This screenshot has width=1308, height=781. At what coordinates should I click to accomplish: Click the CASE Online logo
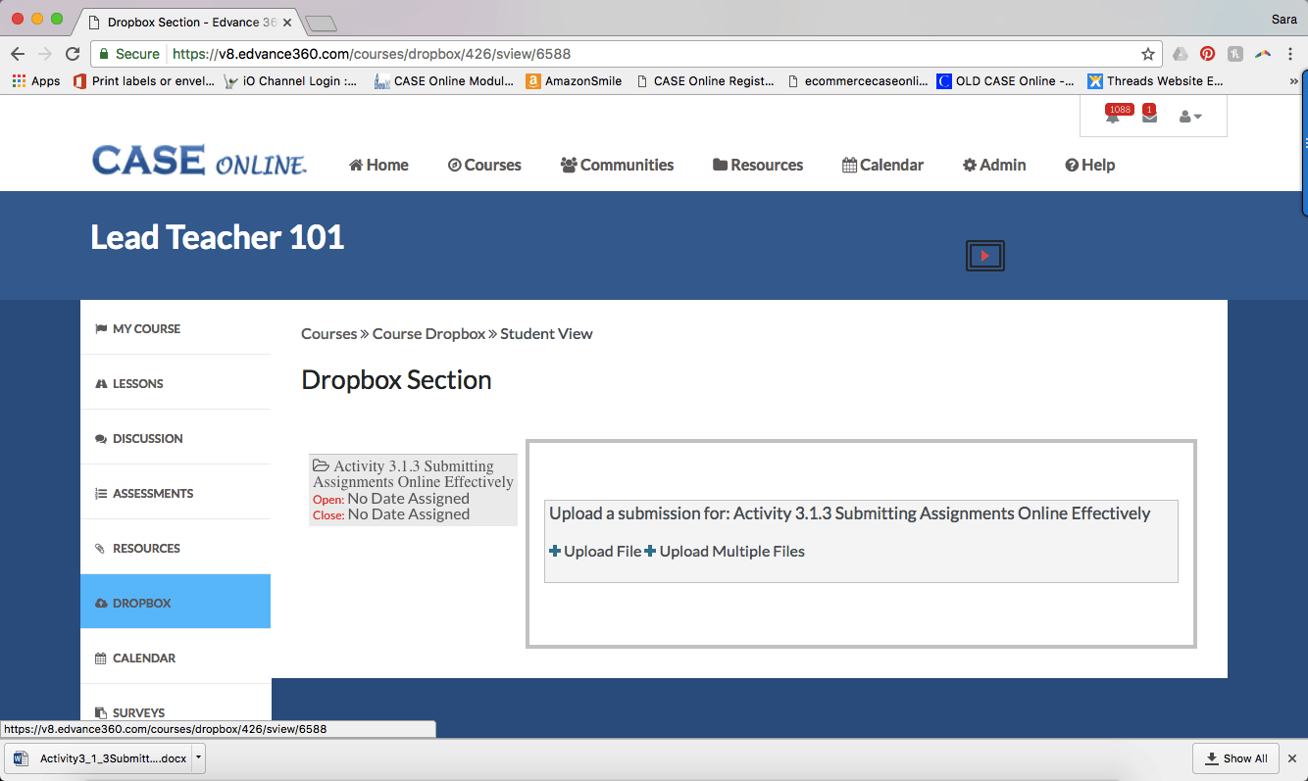[x=199, y=162]
